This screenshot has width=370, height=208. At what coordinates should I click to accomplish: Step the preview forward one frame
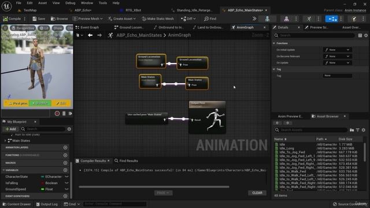coord(70,113)
